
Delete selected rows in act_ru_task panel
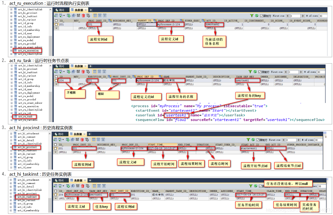click(x=83, y=72)
